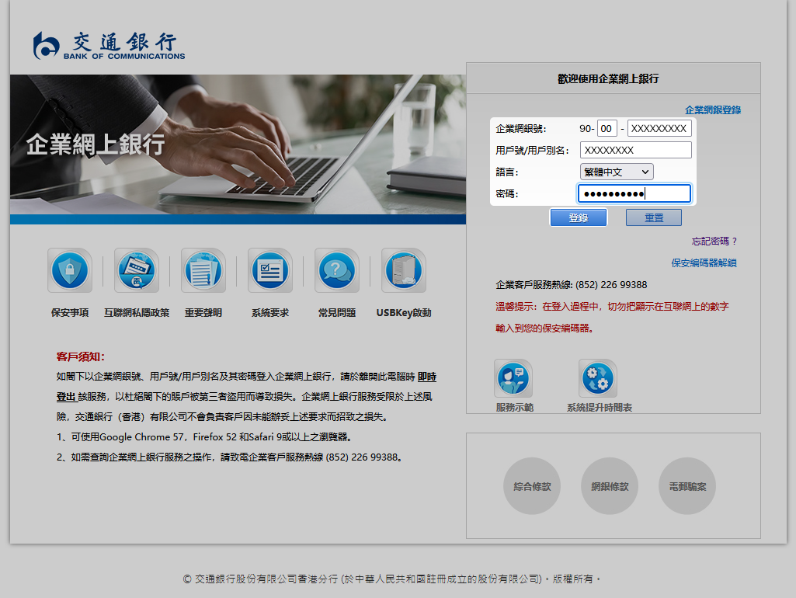Viewport: 796px width, 598px height.
Task: Open the 保安事項 shield icon
Action: (70, 270)
